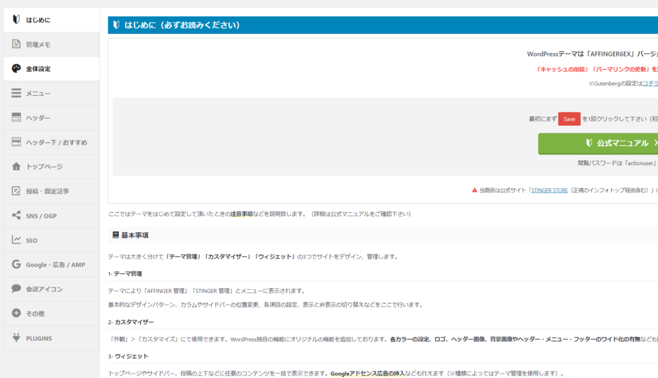This screenshot has width=658, height=378.
Task: Click the はじめに(必ずお読みください)header title
Action: point(182,25)
